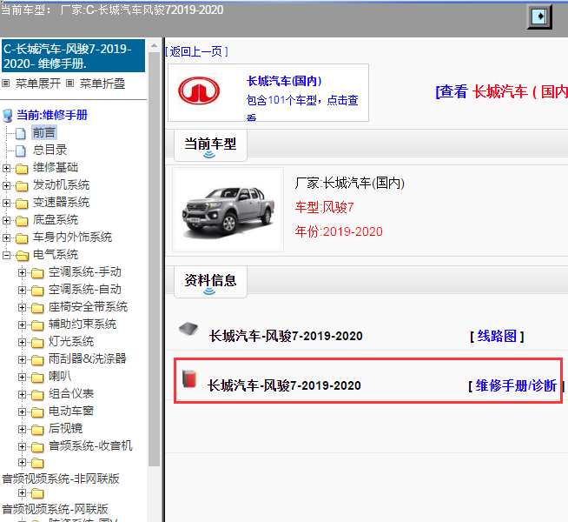Click the 前言 page icon
The image size is (568, 522).
coord(21,133)
